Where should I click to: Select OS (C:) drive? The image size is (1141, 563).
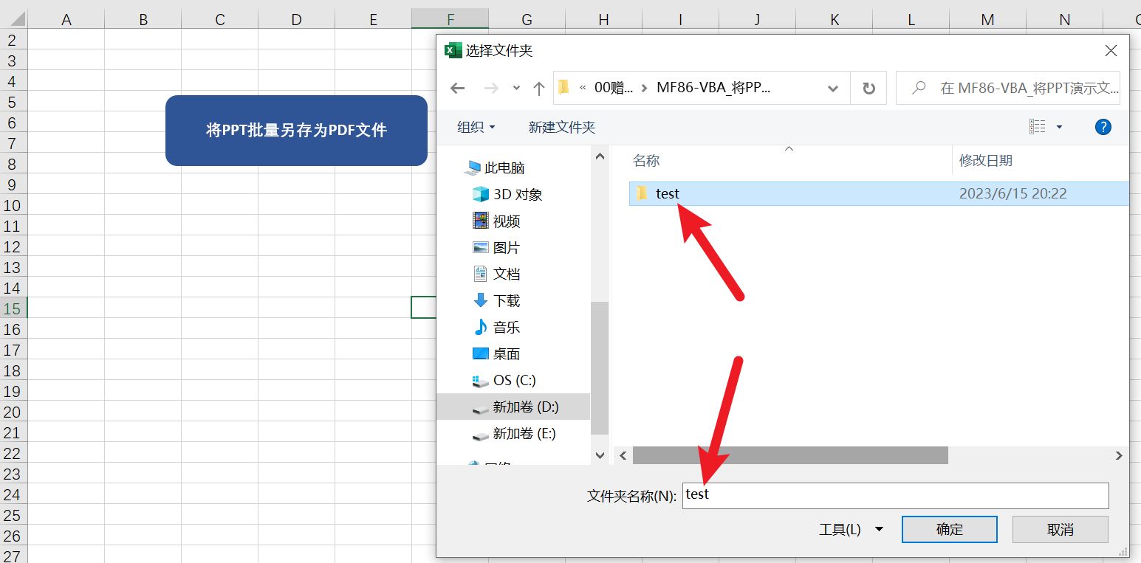point(504,380)
